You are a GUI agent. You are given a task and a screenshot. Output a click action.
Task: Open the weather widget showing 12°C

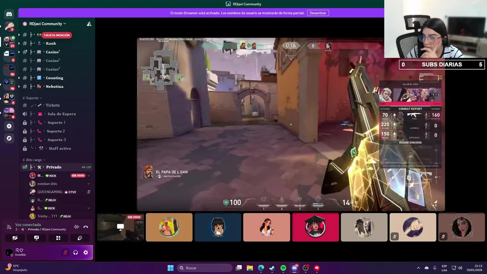16,268
